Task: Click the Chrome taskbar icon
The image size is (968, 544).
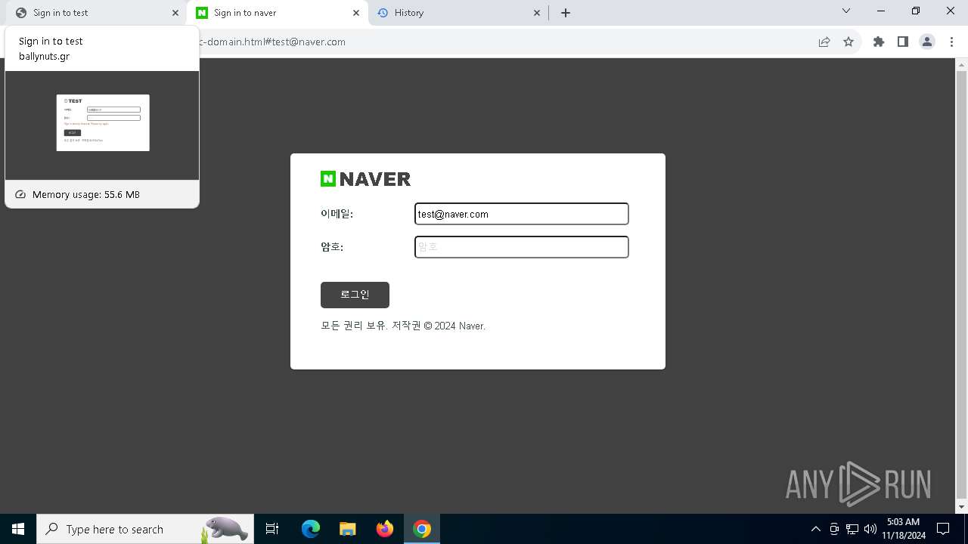Action: click(422, 529)
